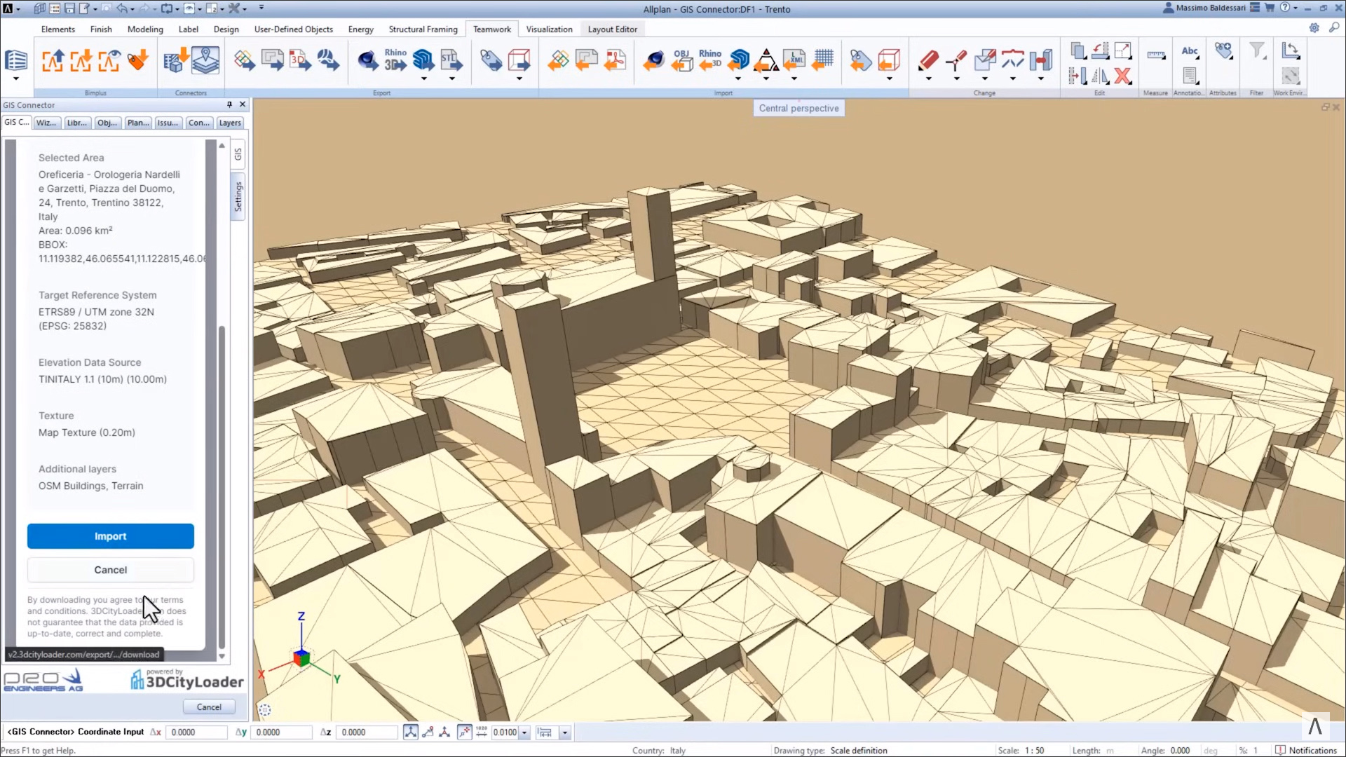Screen dimensions: 1346x757
Task: Click the panel scroll down arrow
Action: click(x=222, y=656)
